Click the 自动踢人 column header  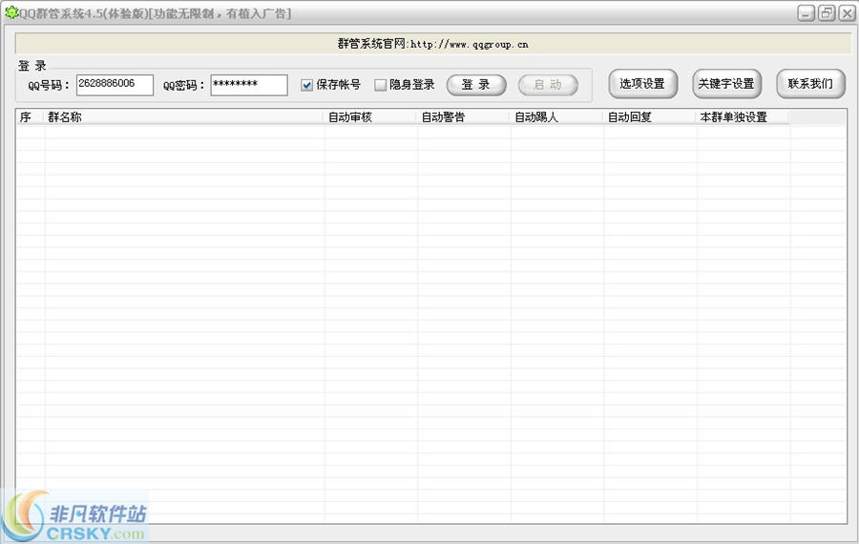[557, 116]
